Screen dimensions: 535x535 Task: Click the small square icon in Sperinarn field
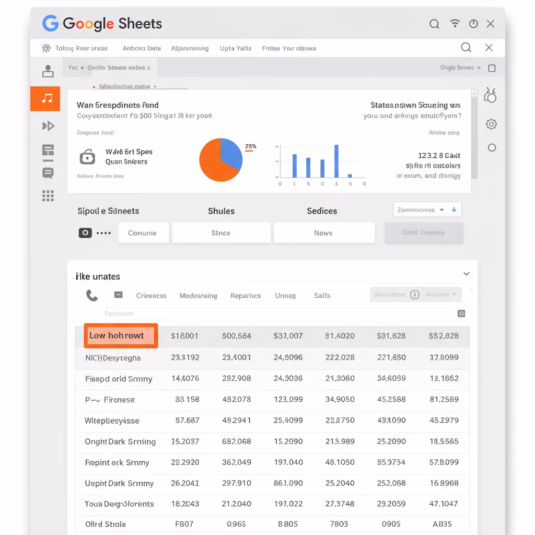pyautogui.click(x=461, y=313)
